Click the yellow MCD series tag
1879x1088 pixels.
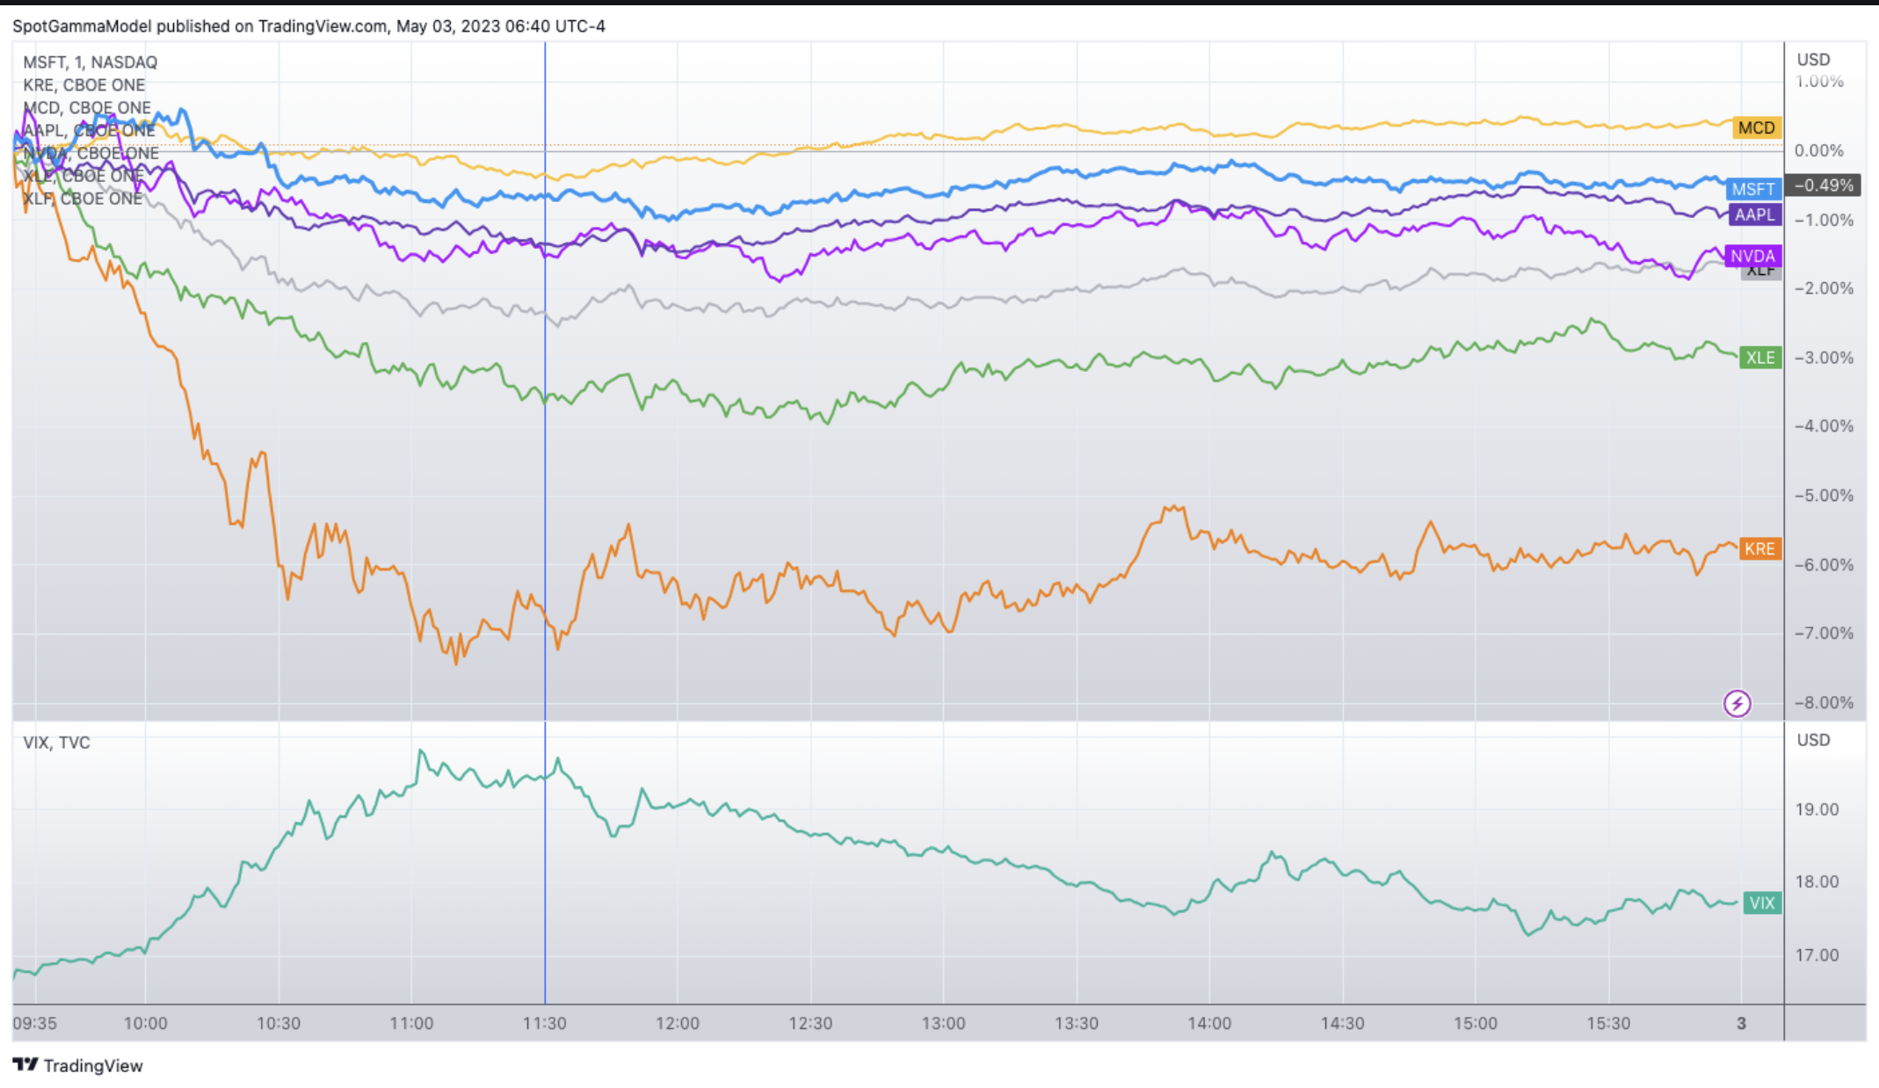[x=1756, y=128]
